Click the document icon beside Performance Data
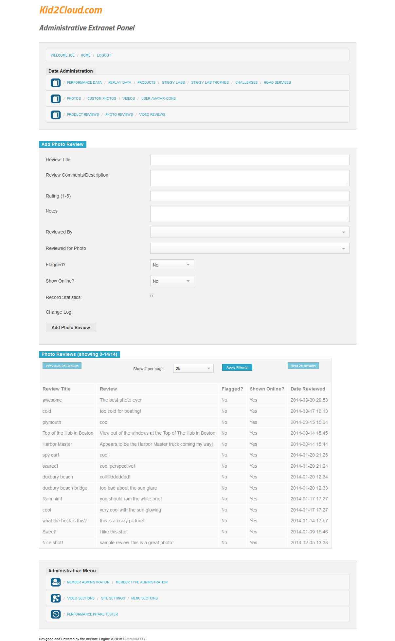The height and width of the screenshot is (641, 395). click(x=56, y=83)
